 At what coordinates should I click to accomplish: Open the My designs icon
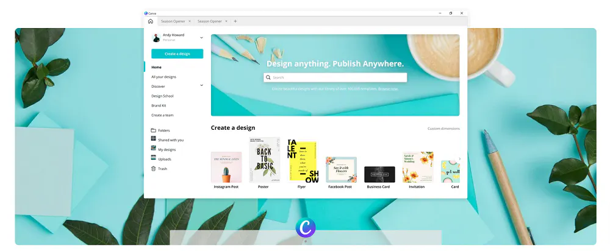tap(154, 149)
